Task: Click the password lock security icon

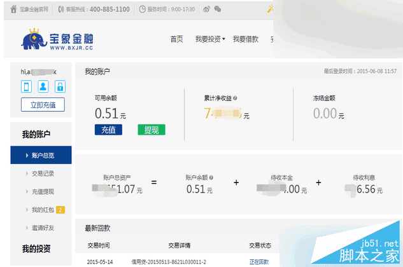Action: click(x=60, y=86)
